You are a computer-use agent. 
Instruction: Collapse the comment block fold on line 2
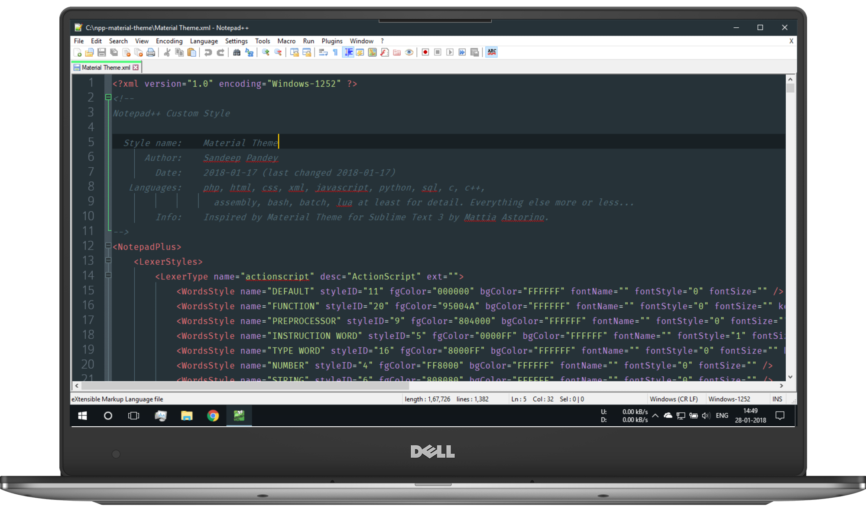coord(108,97)
